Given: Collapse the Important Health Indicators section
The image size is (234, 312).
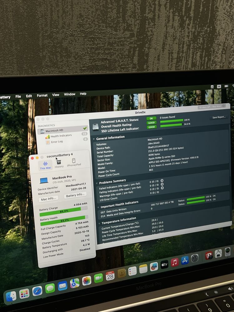Looking at the screenshot, I should coord(98,207).
